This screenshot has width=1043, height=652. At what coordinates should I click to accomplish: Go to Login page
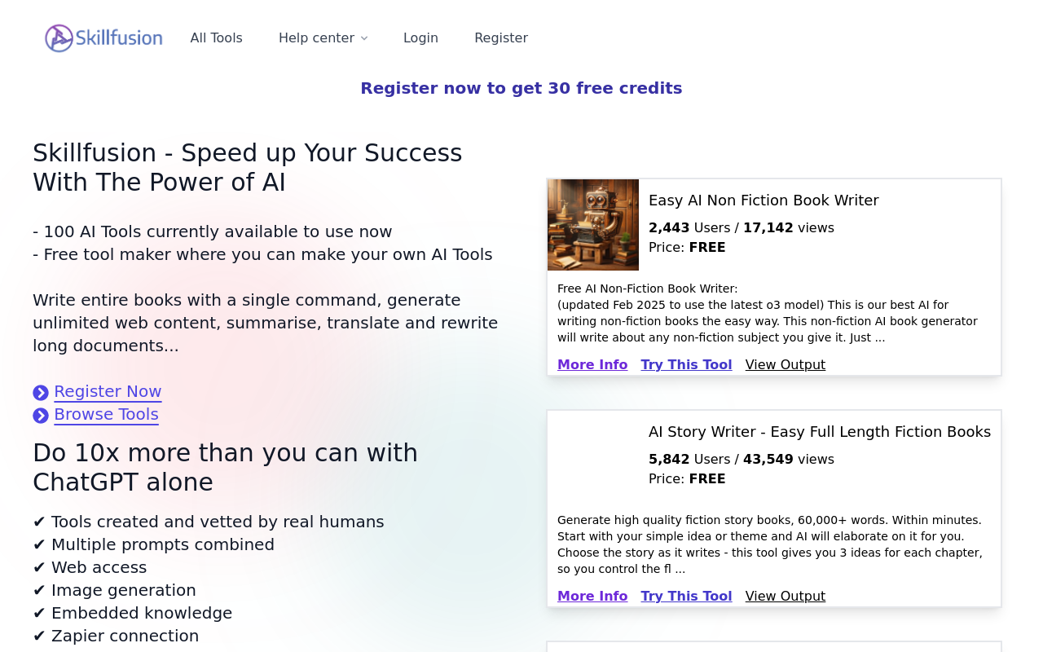[x=420, y=38]
